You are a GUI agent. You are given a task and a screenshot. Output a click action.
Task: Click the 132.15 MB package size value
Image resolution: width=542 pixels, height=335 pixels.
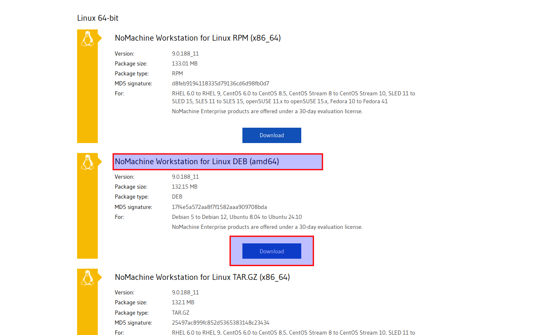[x=184, y=187]
